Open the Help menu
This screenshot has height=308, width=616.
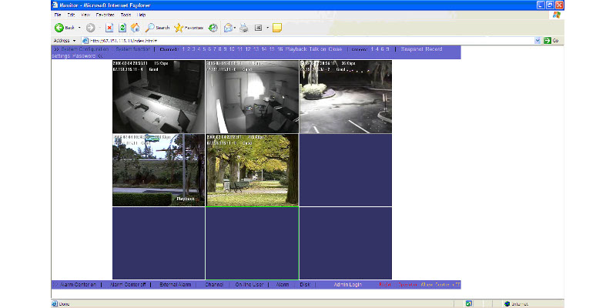click(141, 15)
